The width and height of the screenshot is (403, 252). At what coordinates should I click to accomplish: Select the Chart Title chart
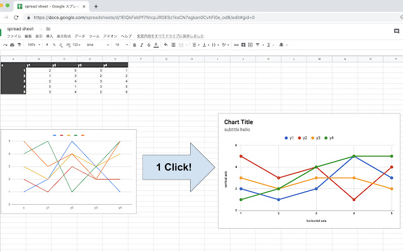(x=309, y=171)
